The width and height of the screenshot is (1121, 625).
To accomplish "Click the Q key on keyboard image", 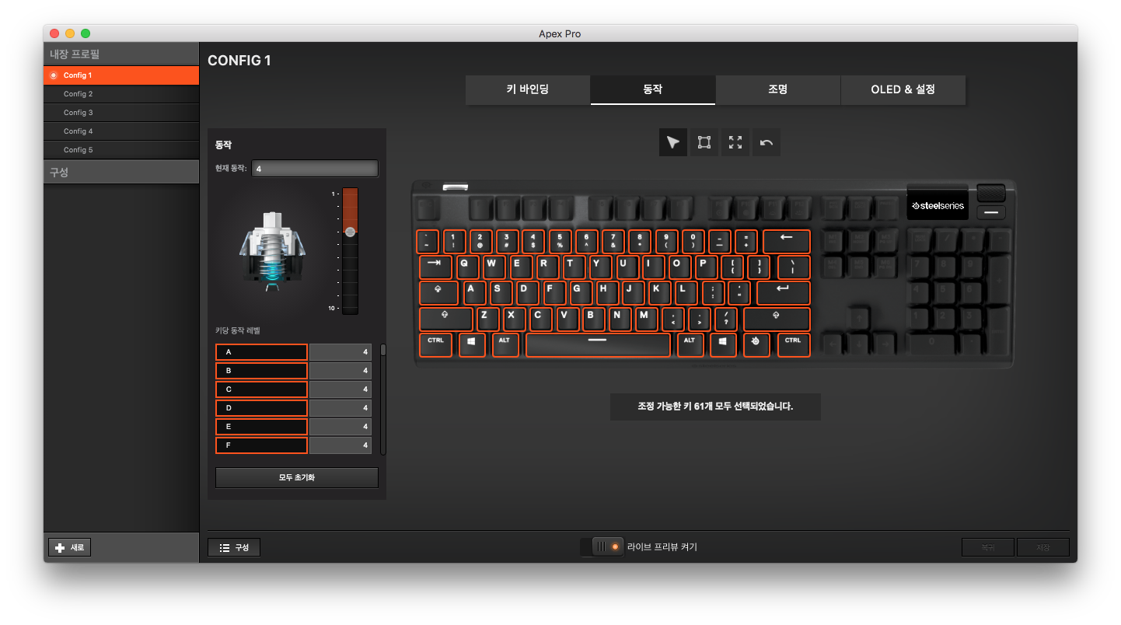I will pyautogui.click(x=467, y=267).
